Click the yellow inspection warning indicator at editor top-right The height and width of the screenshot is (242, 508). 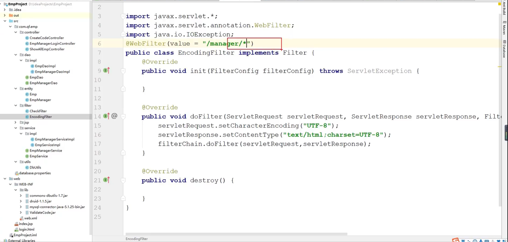[x=499, y=4]
